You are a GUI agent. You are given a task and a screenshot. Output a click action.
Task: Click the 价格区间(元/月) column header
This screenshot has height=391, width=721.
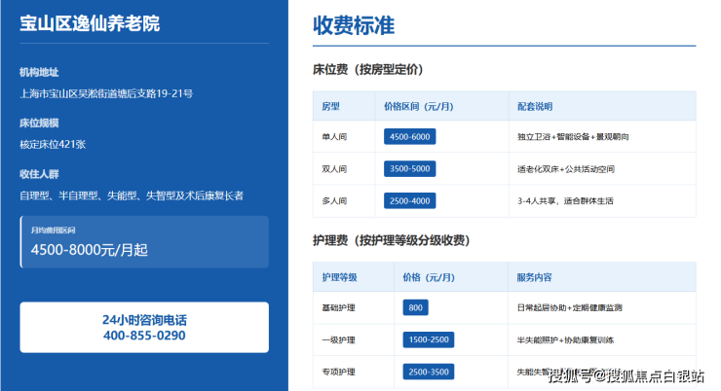pos(419,106)
